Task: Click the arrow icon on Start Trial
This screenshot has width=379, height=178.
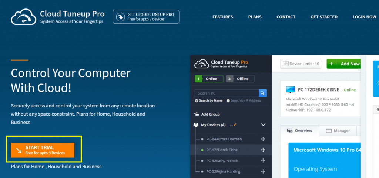Action: (19, 150)
